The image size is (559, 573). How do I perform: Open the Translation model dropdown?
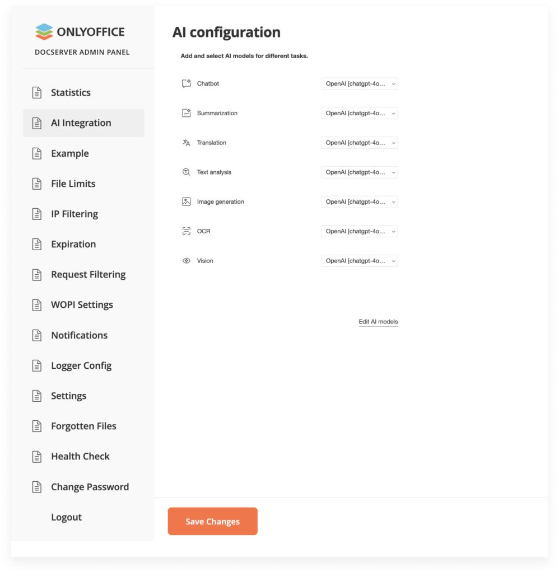pyautogui.click(x=360, y=143)
